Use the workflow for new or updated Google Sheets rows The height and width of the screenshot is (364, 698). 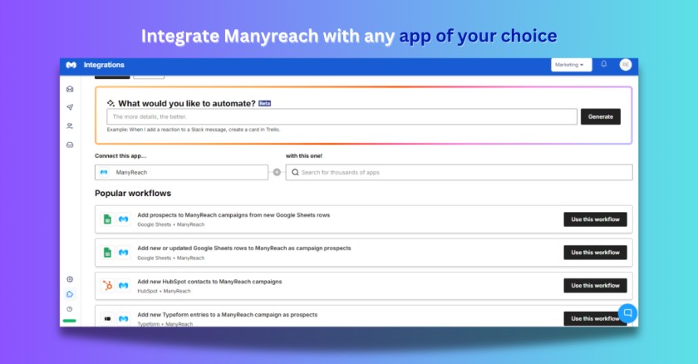click(x=595, y=253)
